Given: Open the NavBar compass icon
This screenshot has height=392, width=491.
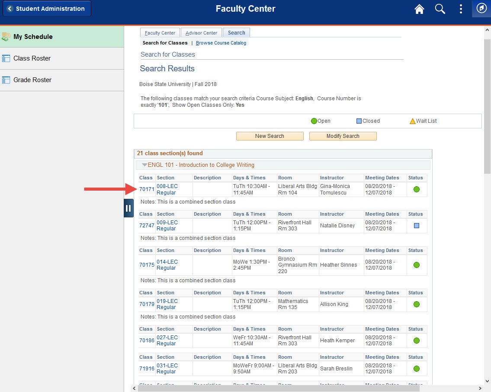Looking at the screenshot, I should pyautogui.click(x=481, y=9).
